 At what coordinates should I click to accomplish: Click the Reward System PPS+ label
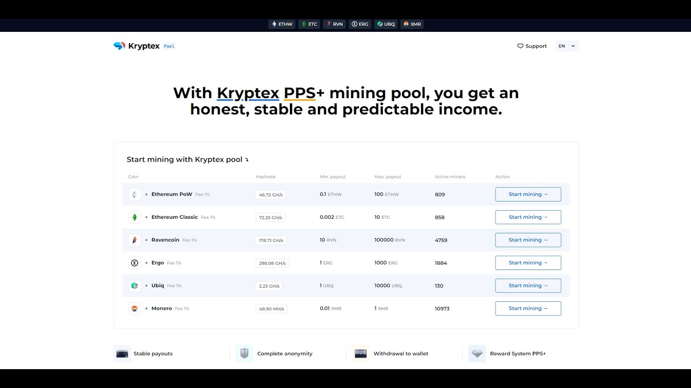[x=518, y=354]
